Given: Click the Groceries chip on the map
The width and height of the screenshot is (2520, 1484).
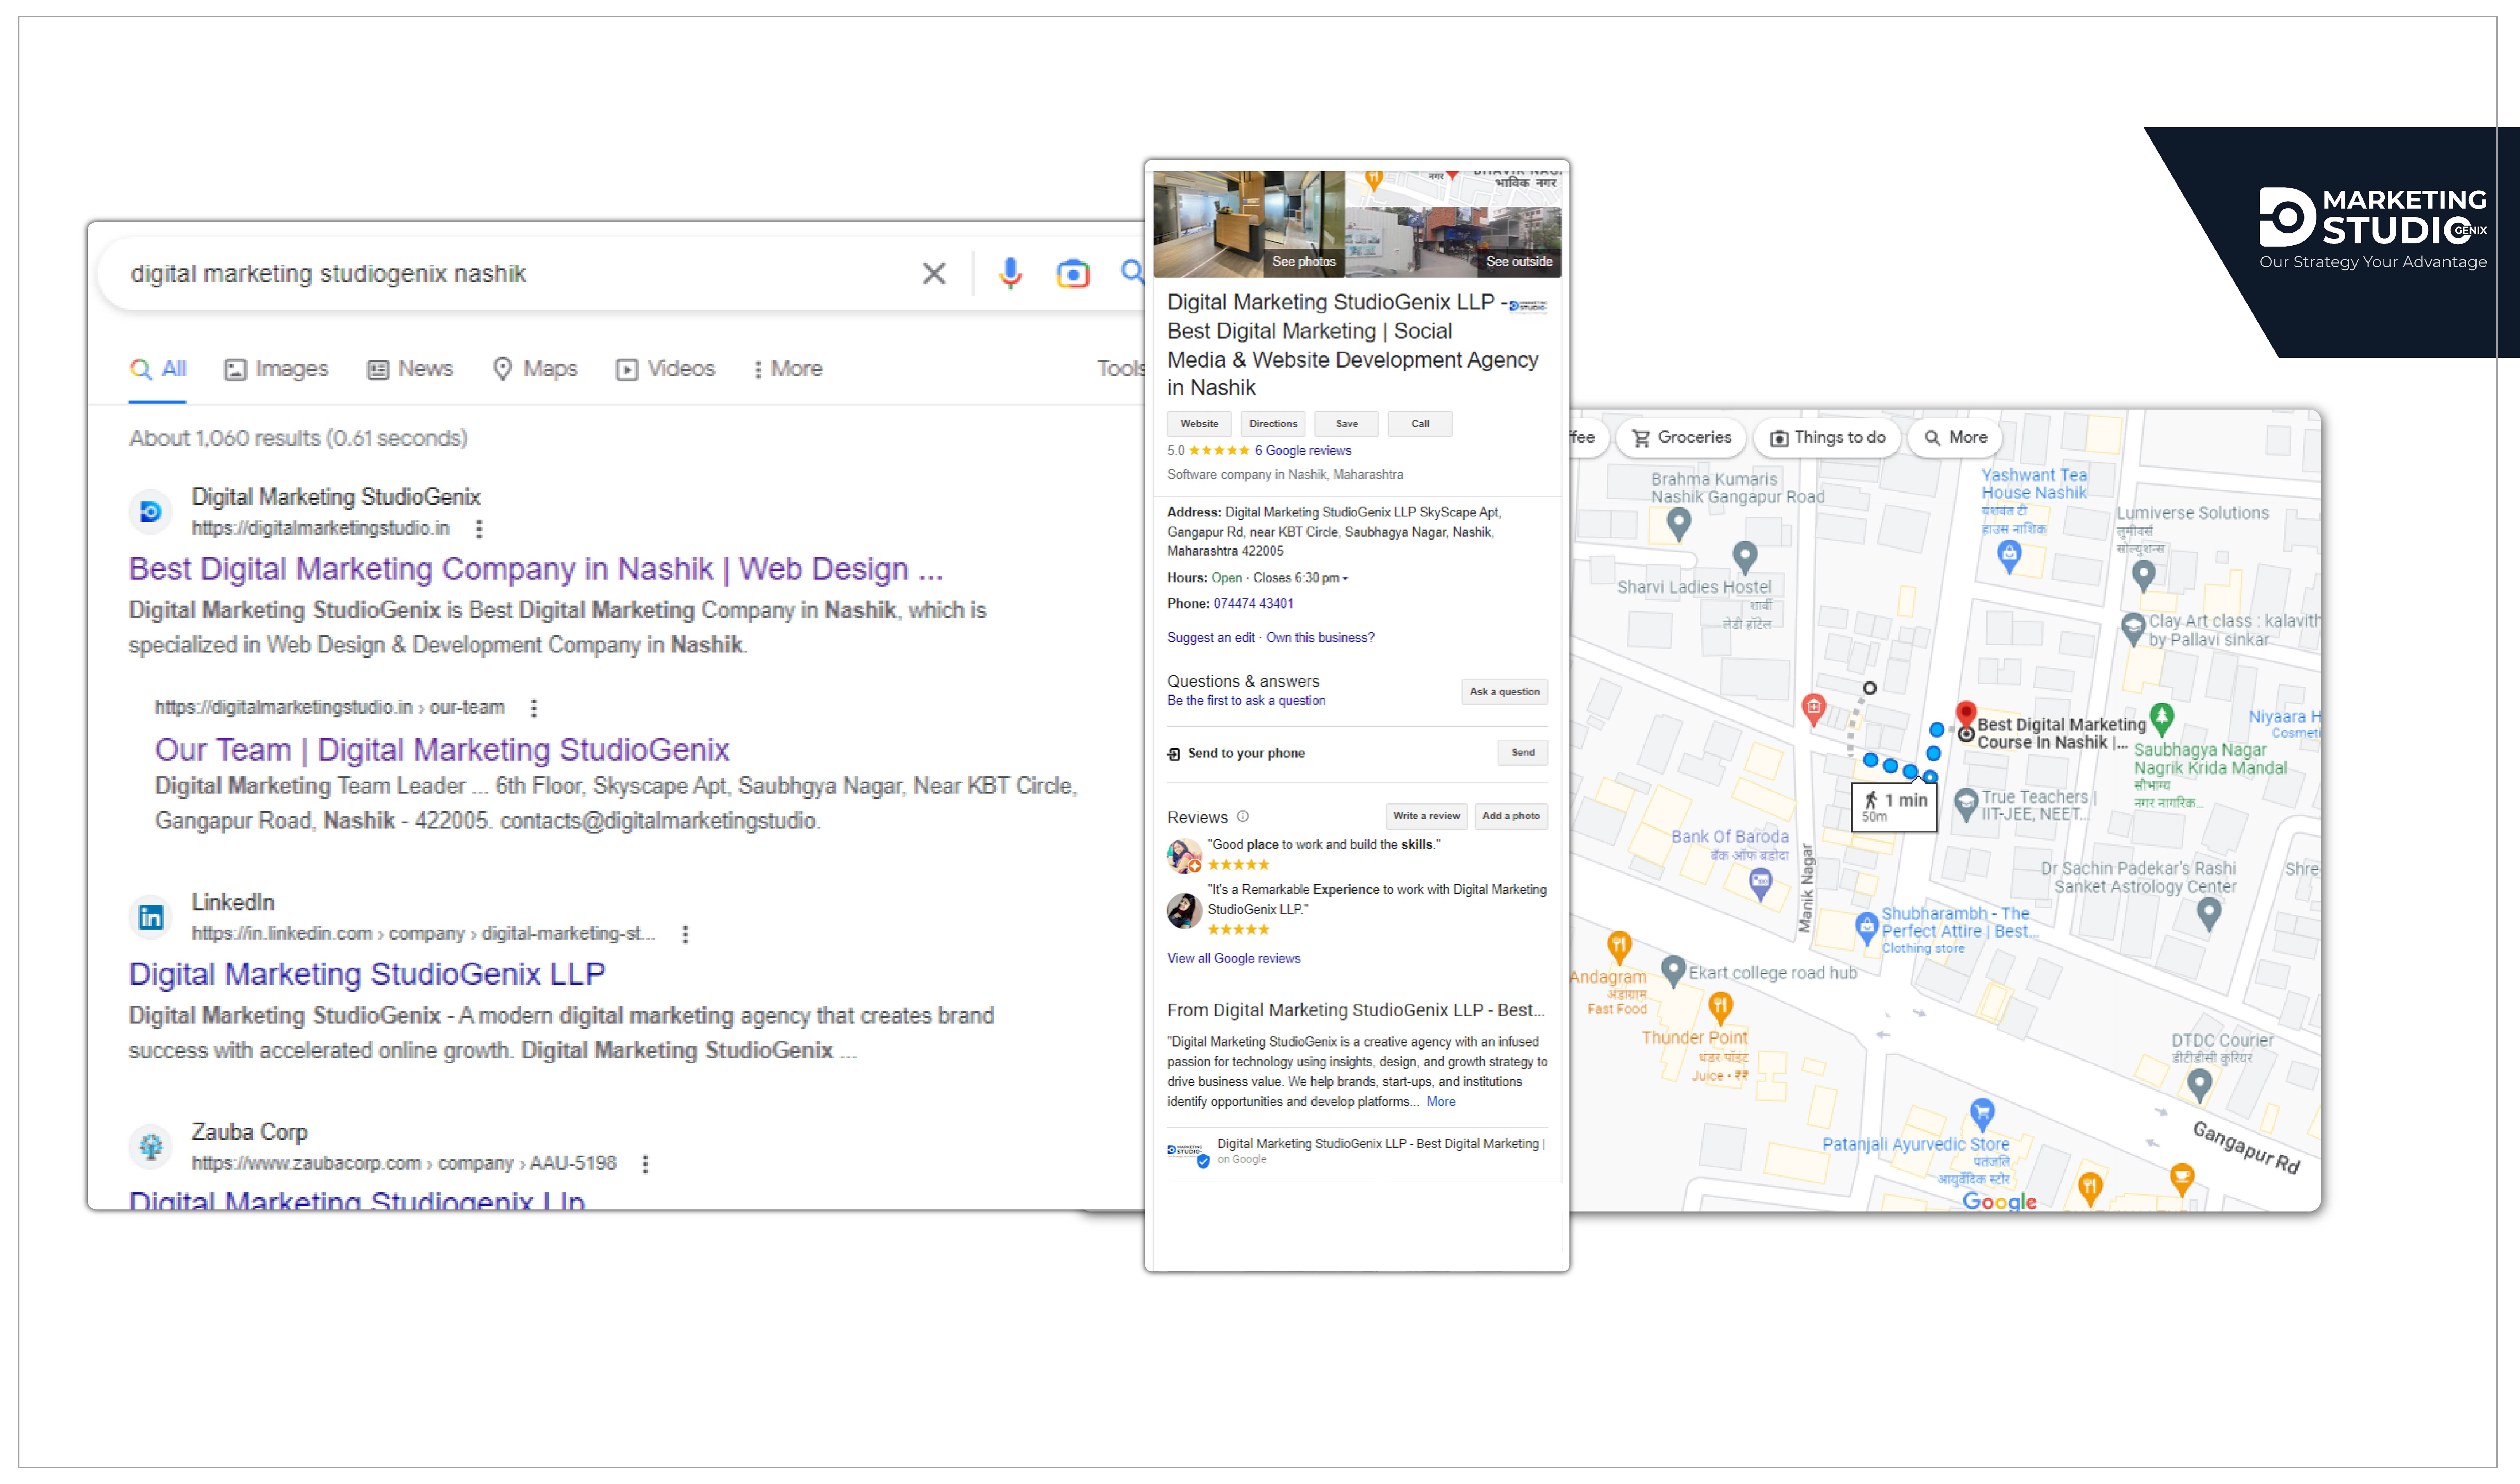Looking at the screenshot, I should [x=1681, y=438].
